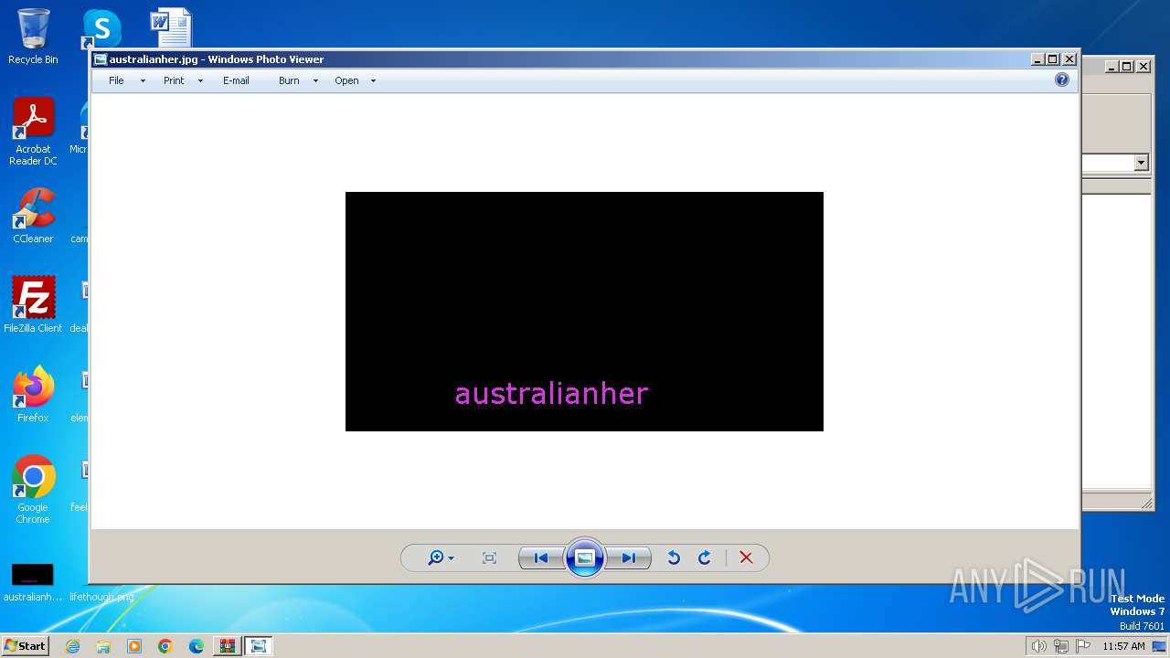Image resolution: width=1170 pixels, height=658 pixels.
Task: Expand the Burn dropdown arrow
Action: 315,81
